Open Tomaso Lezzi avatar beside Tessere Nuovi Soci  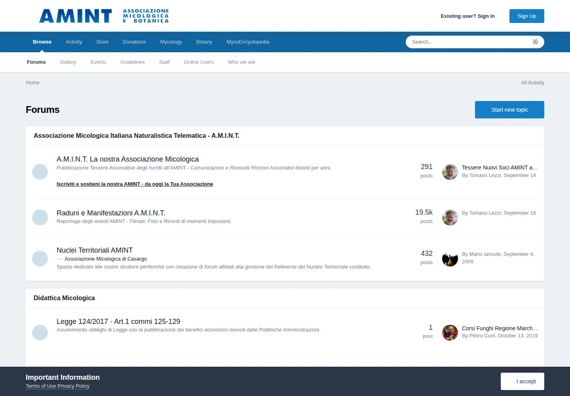tap(450, 172)
